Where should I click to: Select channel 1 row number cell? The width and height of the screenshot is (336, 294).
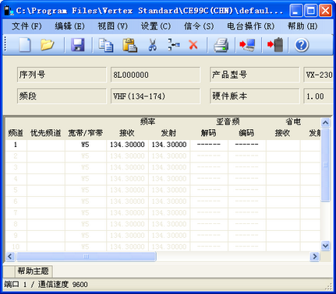click(x=16, y=145)
